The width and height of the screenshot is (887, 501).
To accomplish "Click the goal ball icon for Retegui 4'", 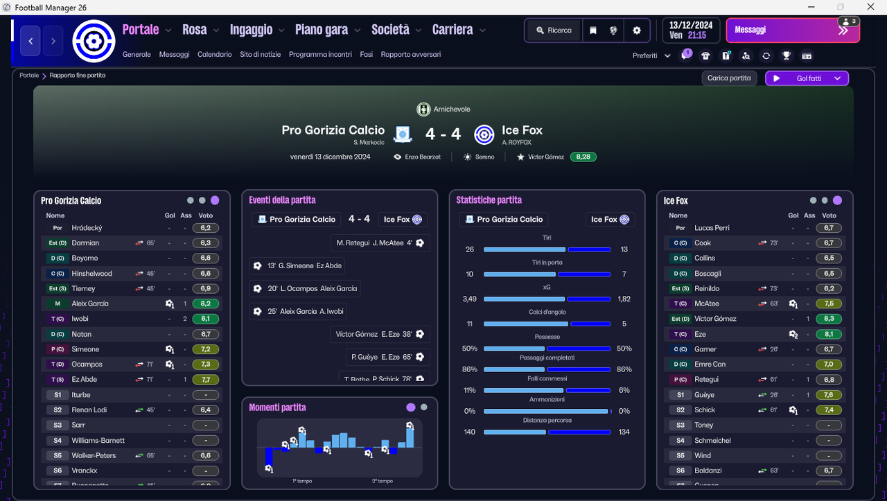I will (420, 243).
